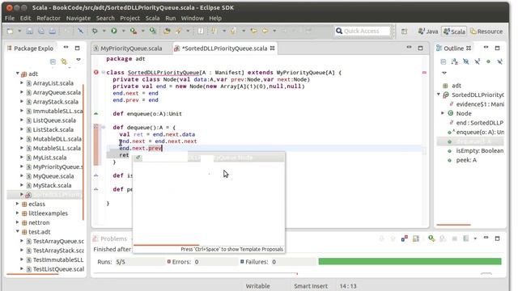Toggle Hide Non-Public Members in Outline

(x=488, y=61)
